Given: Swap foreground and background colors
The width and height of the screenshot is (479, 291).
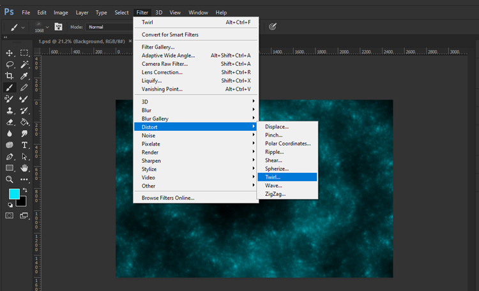Looking at the screenshot, I should [25, 190].
